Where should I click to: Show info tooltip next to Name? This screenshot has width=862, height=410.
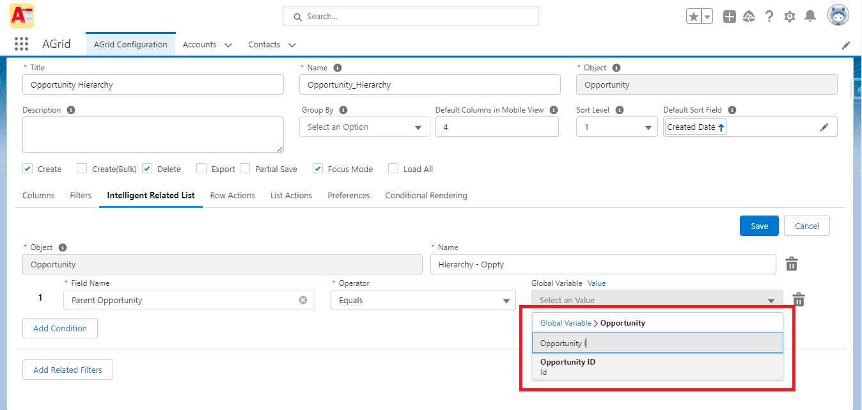coord(338,68)
